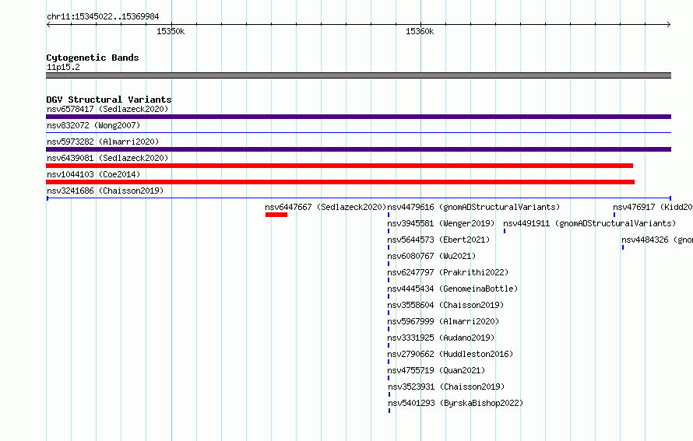Click the nsv1044103 (Coe2014) red bar
This screenshot has width=693, height=441.
pyautogui.click(x=340, y=182)
